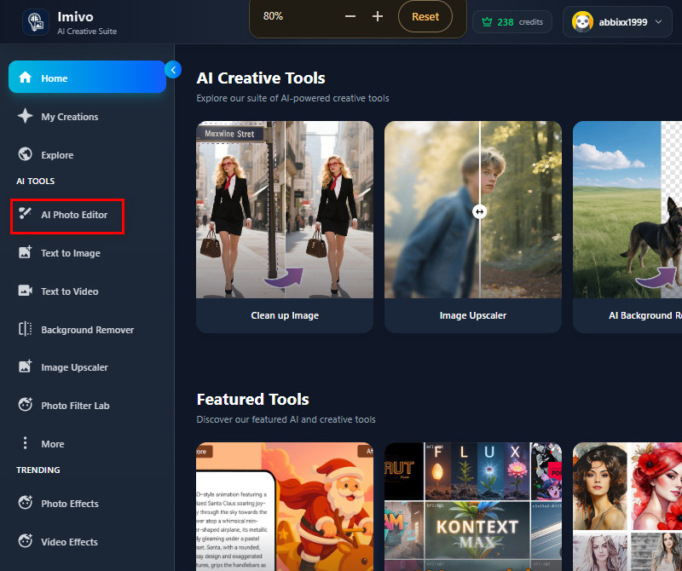
Task: Open Background Remover from the sidebar
Action: click(88, 330)
